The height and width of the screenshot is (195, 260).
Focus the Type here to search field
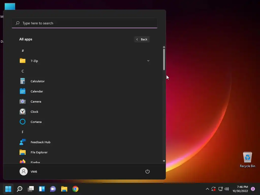click(x=85, y=23)
